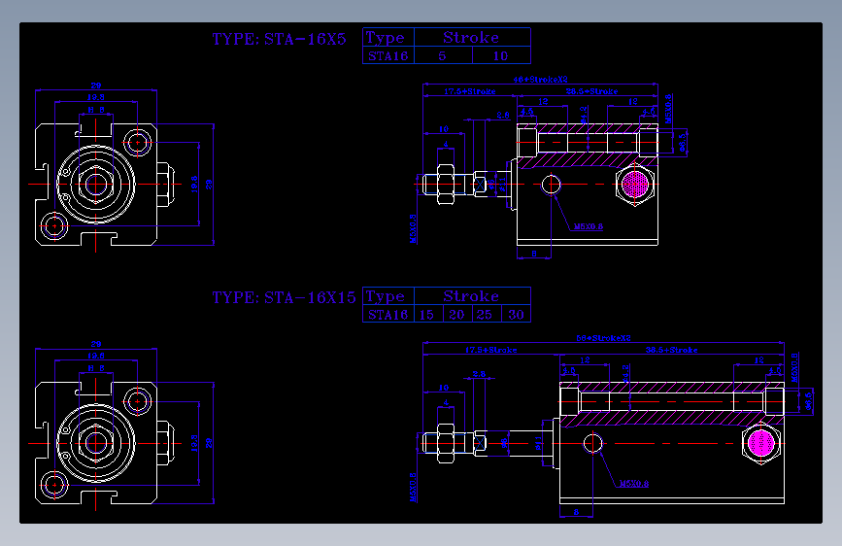842x546 pixels.
Task: Click the 'STA16' cell in the lower table
Action: click(x=387, y=315)
